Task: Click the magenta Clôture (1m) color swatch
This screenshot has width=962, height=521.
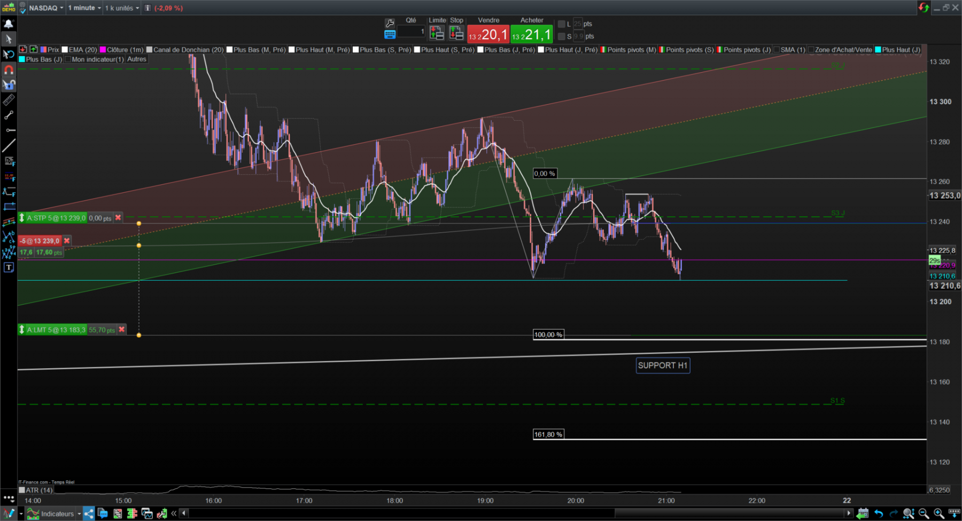Action: pos(103,50)
